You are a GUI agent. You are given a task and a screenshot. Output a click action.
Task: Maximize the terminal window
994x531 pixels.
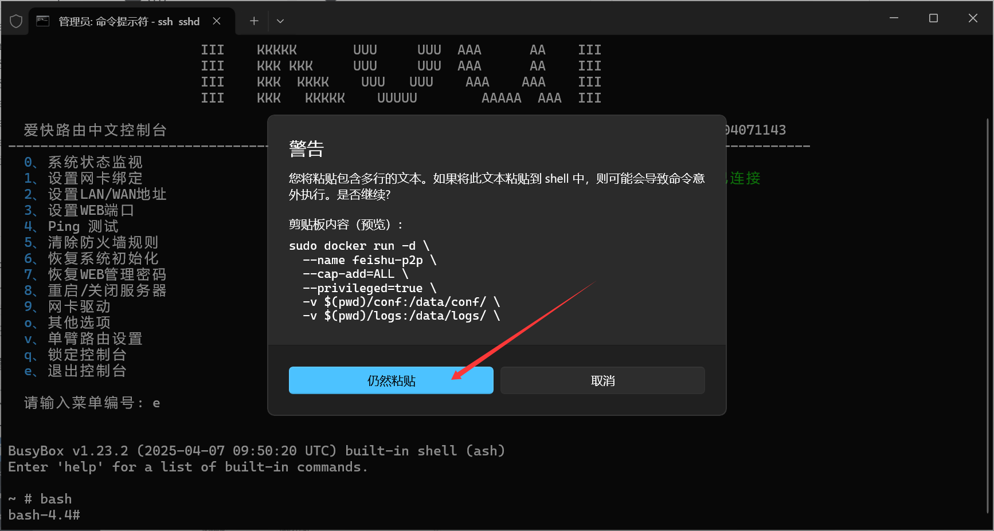click(933, 18)
